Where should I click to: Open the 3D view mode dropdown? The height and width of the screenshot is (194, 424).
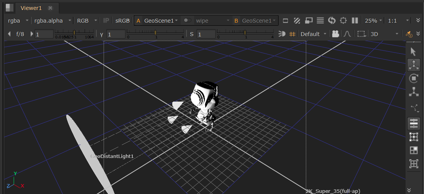(x=384, y=34)
